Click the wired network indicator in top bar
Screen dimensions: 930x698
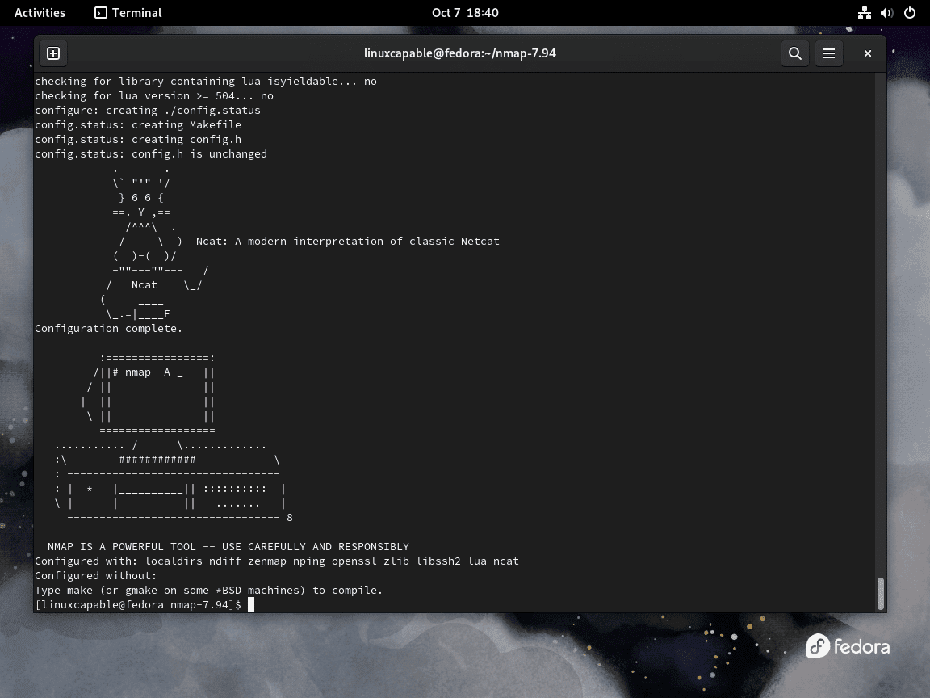864,12
